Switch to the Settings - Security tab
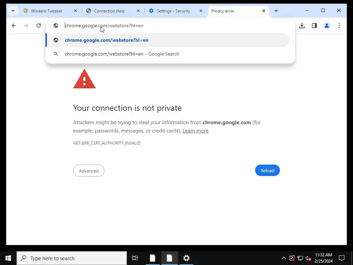Screen dimensions: 353x265 pyautogui.click(x=173, y=11)
